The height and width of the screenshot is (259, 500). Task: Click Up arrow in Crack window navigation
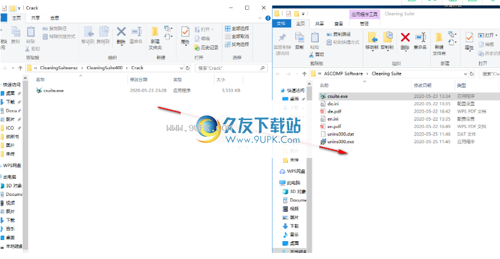click(20, 68)
